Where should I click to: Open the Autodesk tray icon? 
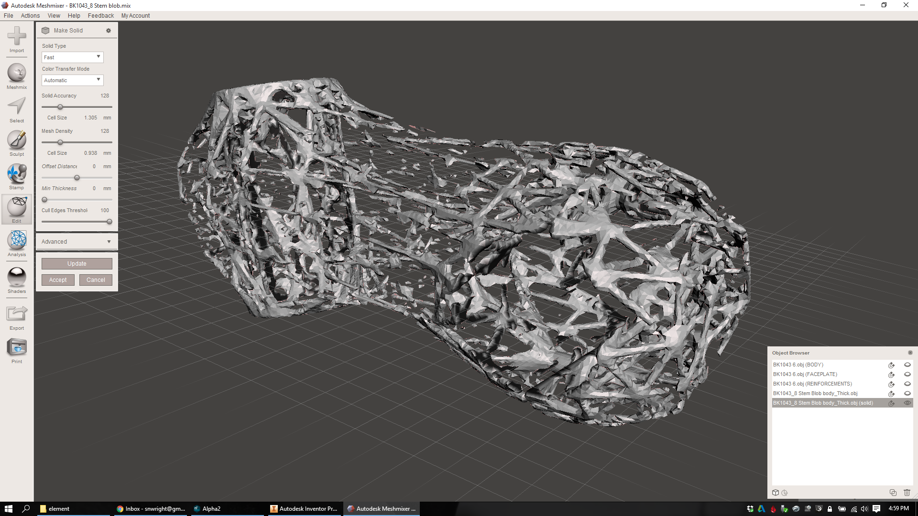coord(762,509)
